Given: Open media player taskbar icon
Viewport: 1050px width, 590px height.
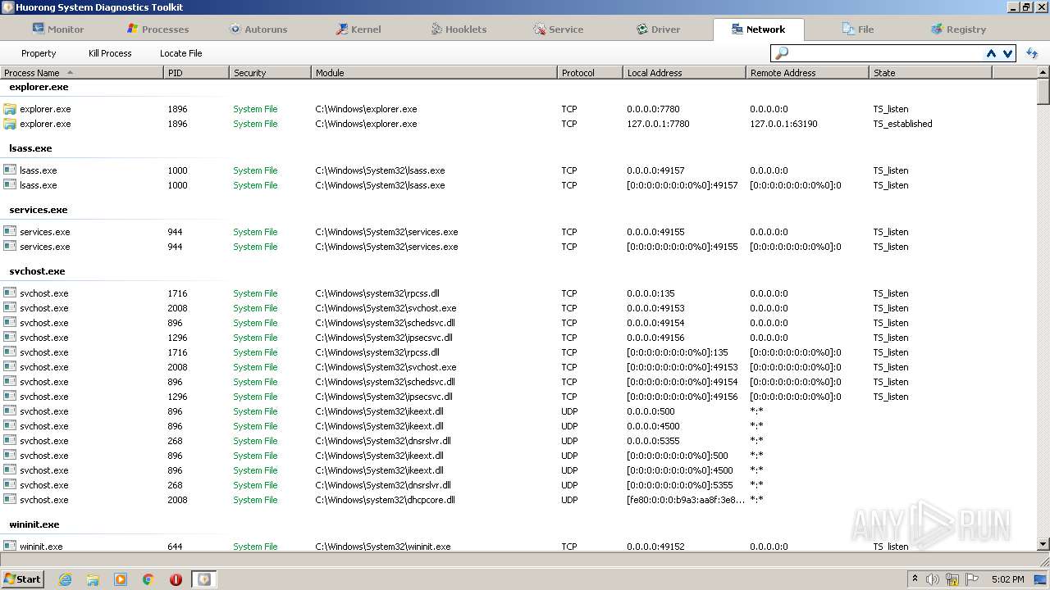Looking at the screenshot, I should pos(121,579).
